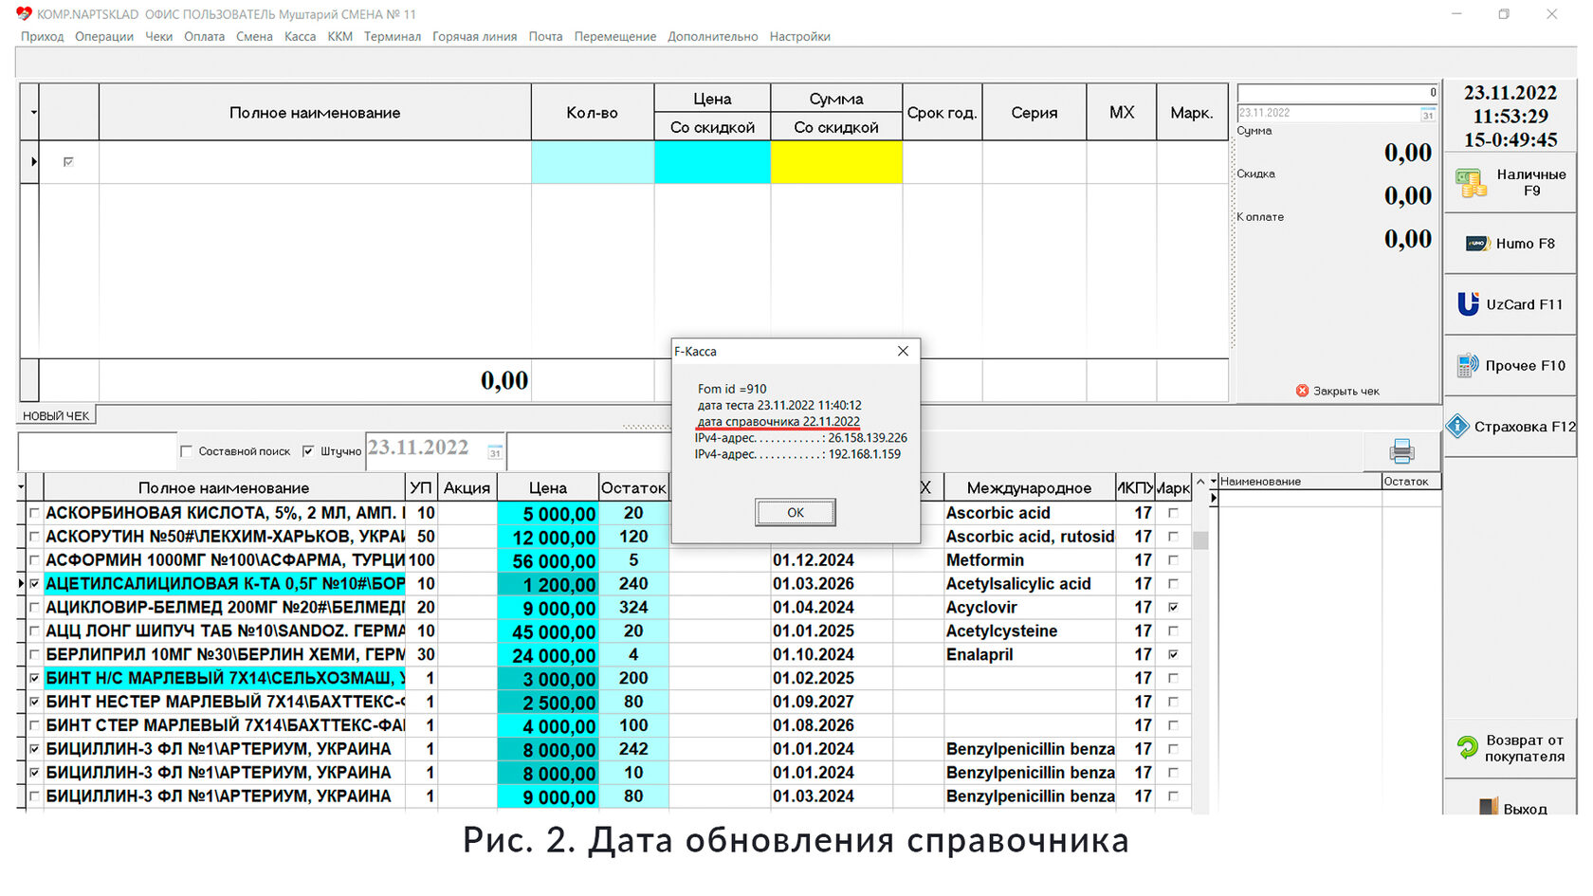
Task: Open calendar icon beside search date 23.11.2022
Action: (495, 453)
